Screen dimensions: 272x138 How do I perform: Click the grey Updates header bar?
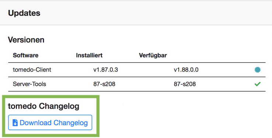(x=136, y=13)
